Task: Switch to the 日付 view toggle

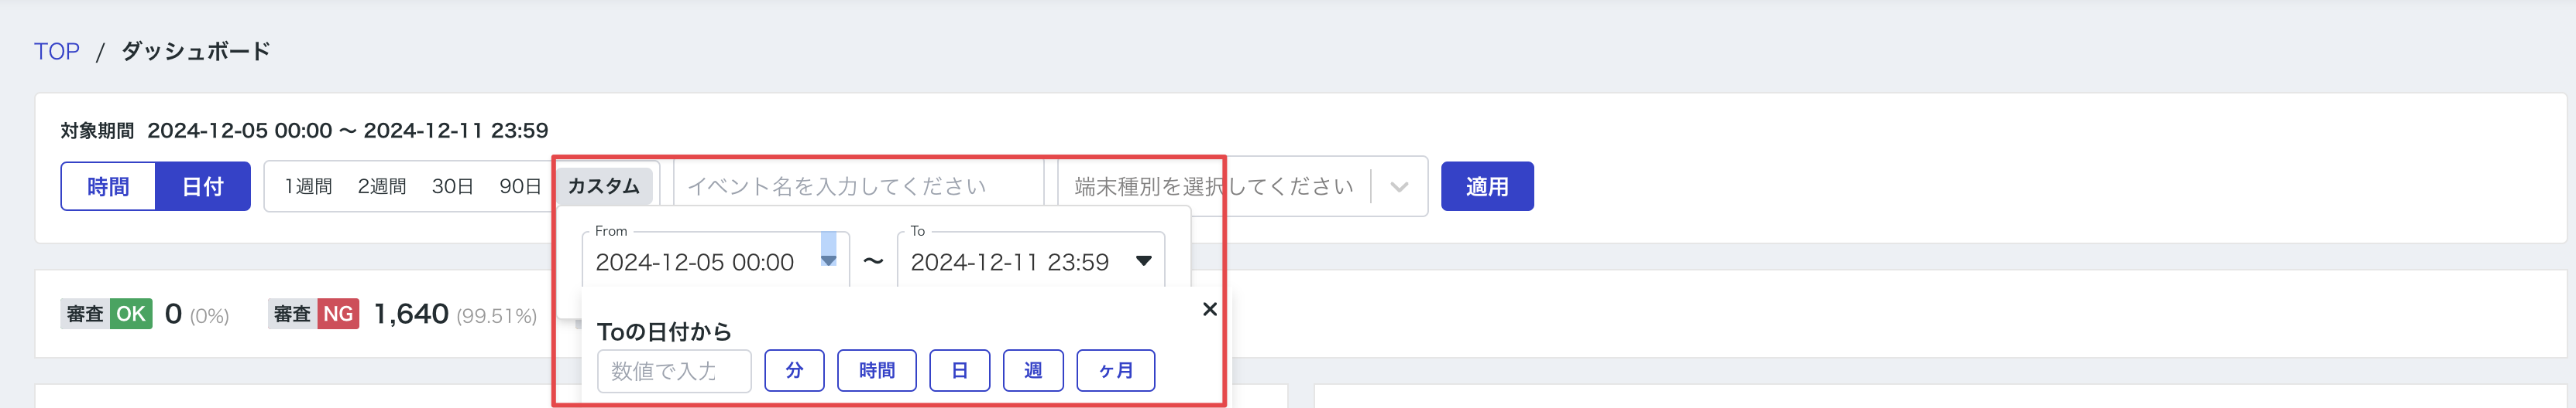Action: coord(202,186)
